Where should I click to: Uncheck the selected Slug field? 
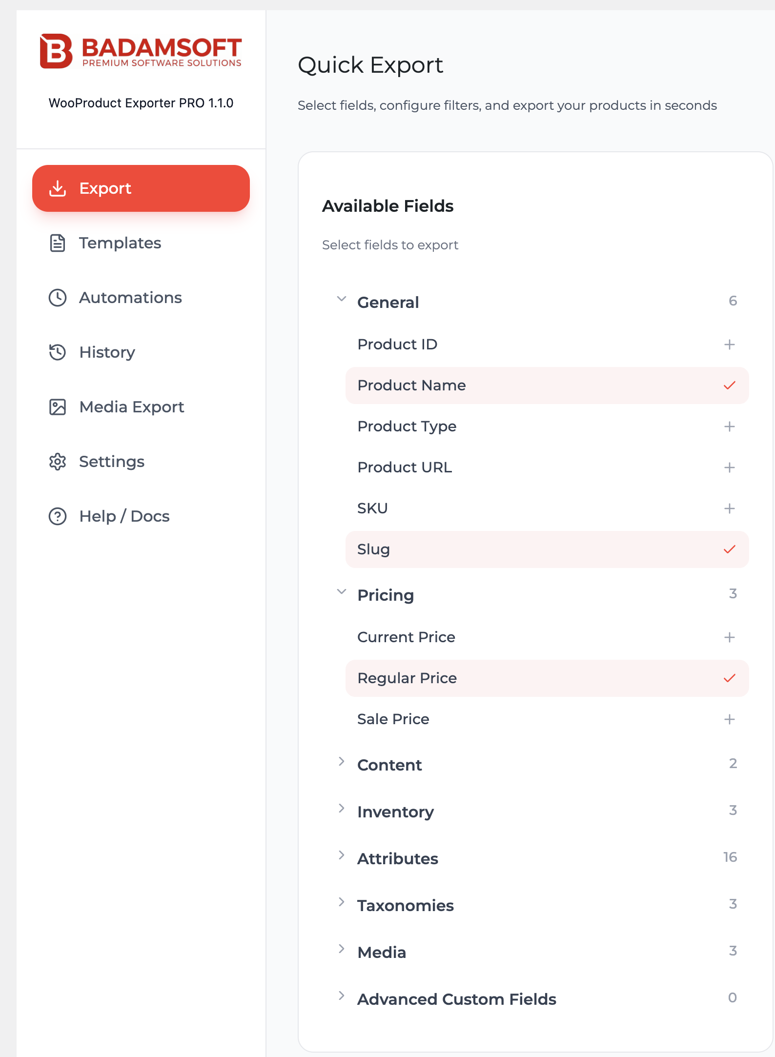[729, 549]
